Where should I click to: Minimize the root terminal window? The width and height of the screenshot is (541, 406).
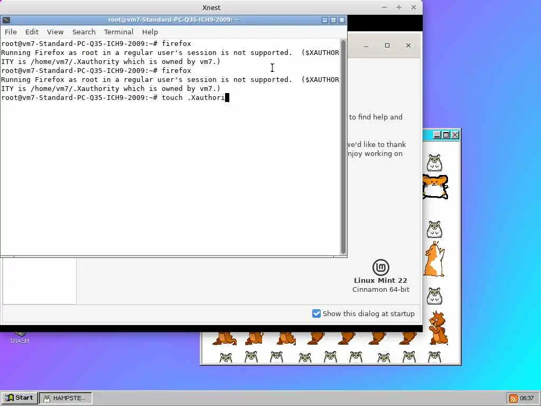325,20
